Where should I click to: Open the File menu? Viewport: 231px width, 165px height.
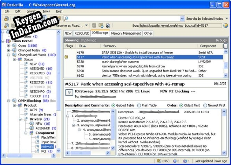pos(7,11)
